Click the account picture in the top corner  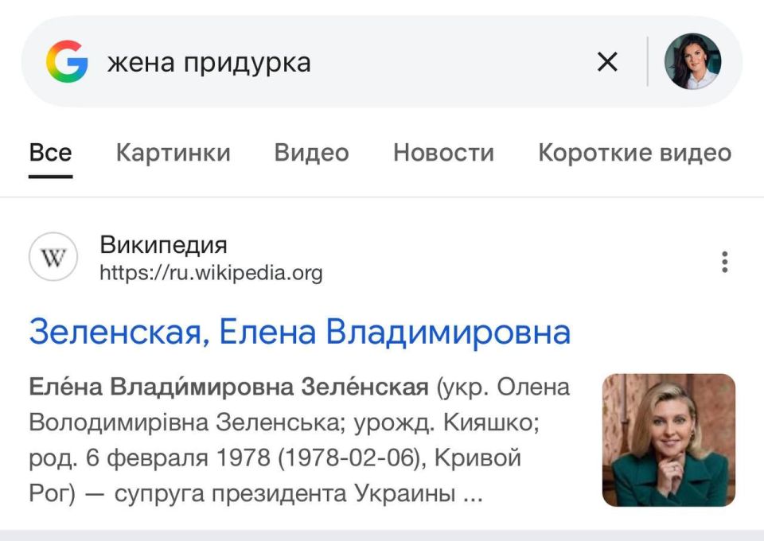[694, 61]
